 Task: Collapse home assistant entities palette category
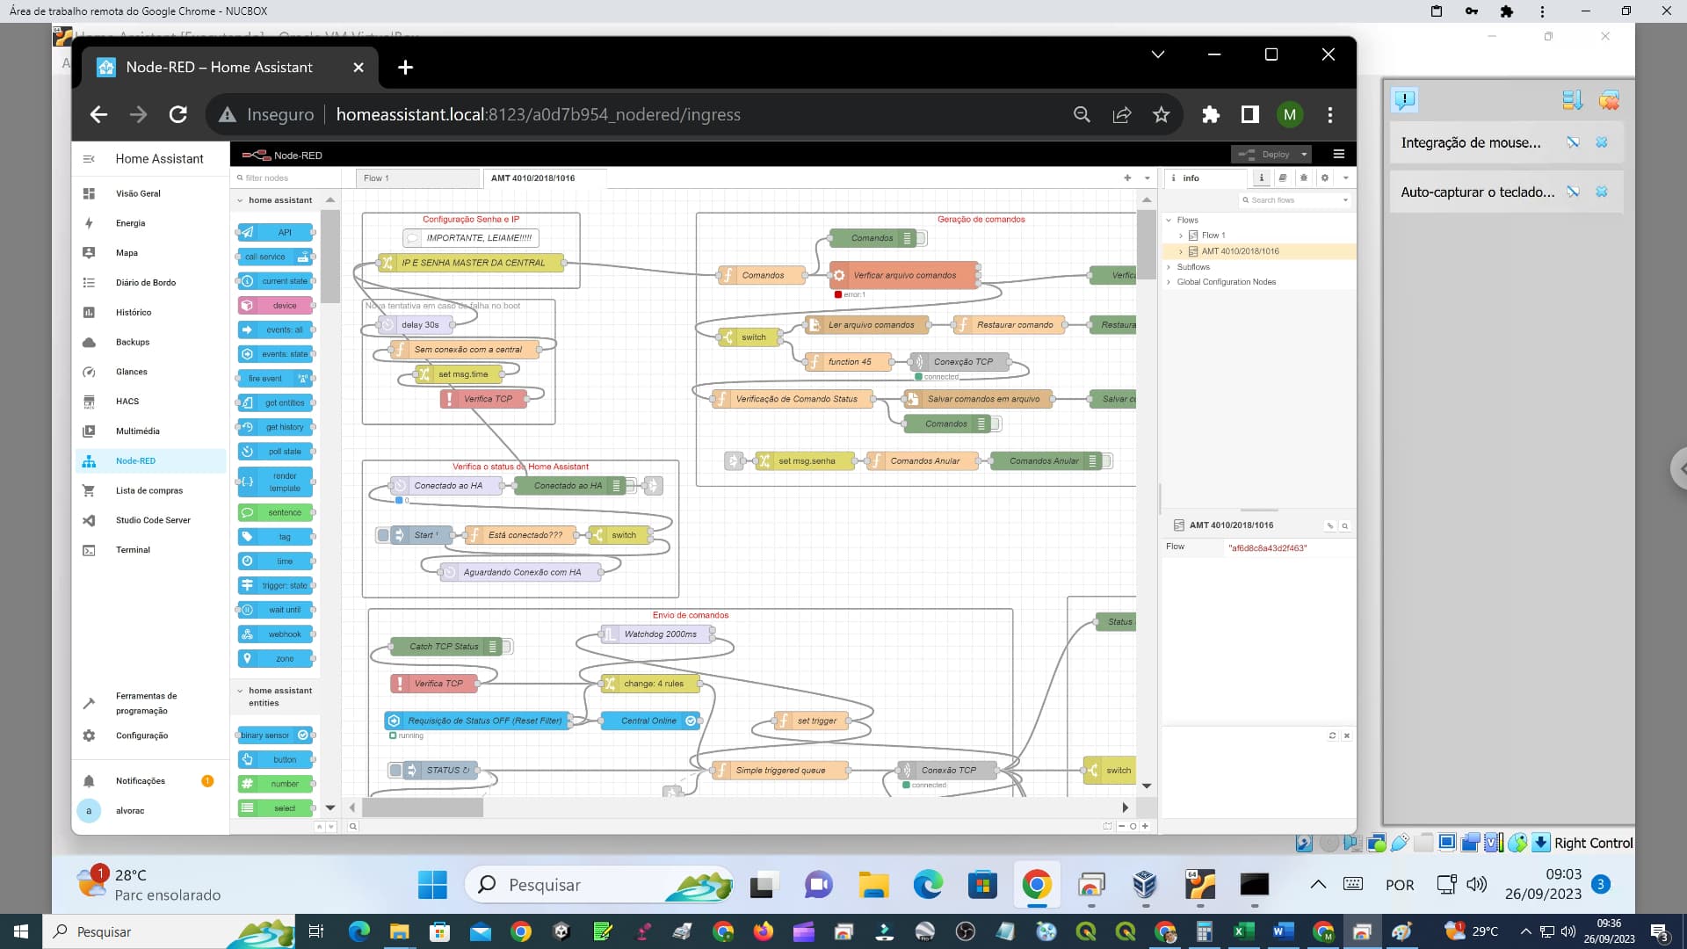point(275,697)
